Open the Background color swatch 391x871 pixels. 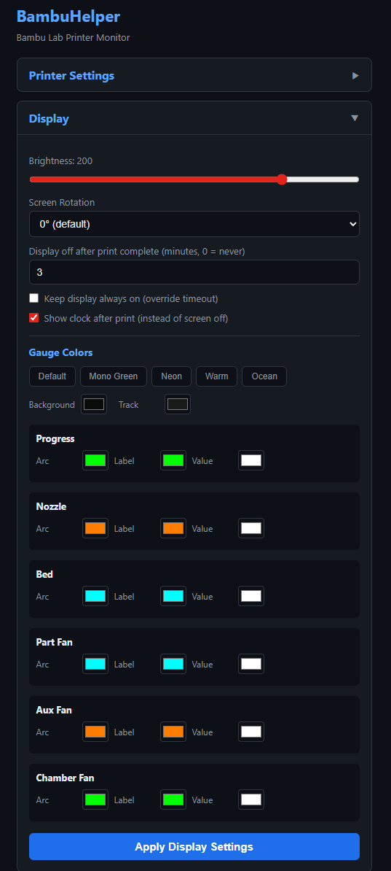[94, 404]
